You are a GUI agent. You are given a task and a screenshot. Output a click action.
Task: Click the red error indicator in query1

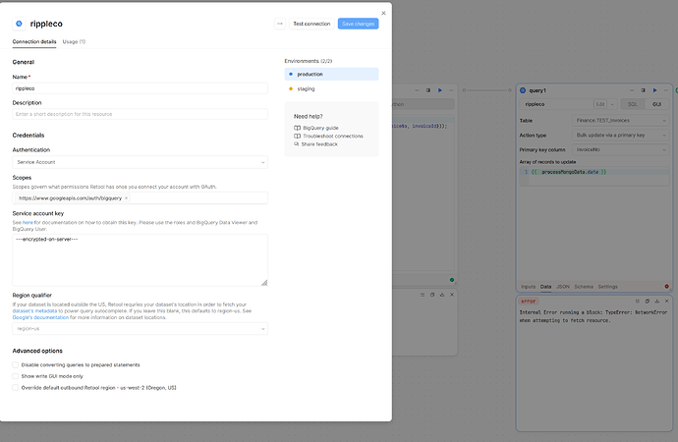coord(666,286)
